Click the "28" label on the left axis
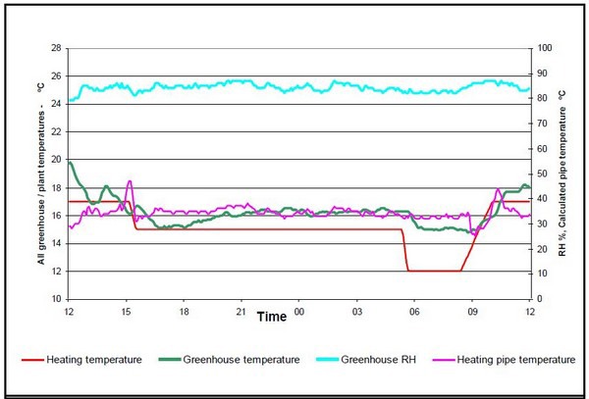Image resolution: width=589 pixels, height=399 pixels. pos(56,48)
